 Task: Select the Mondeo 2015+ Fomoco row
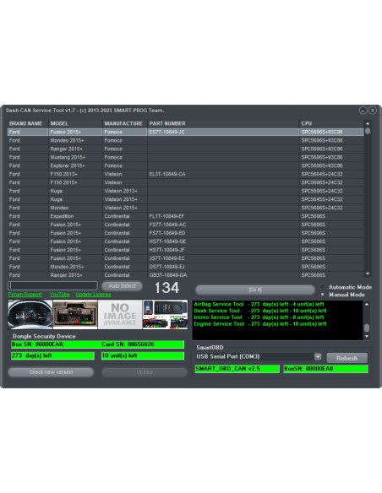click(x=185, y=140)
